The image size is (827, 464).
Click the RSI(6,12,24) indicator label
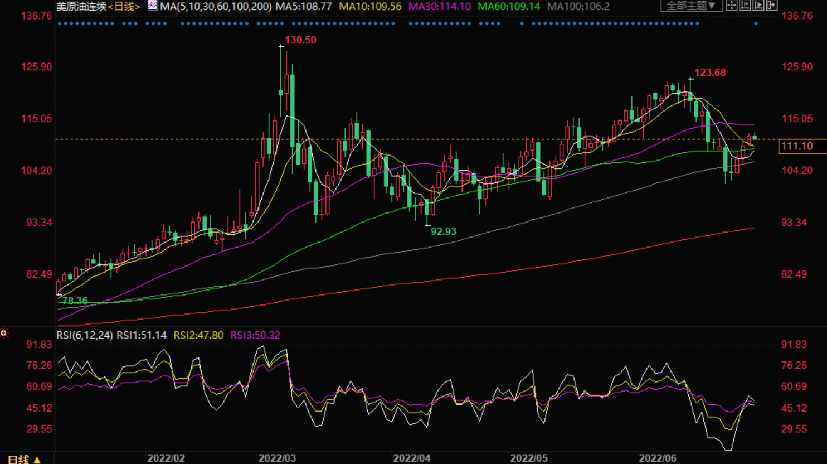coord(85,335)
